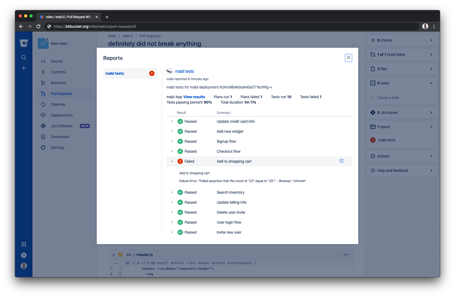The width and height of the screenshot is (455, 297).
Task: Open Chrome three-dot menu
Action: [434, 26]
